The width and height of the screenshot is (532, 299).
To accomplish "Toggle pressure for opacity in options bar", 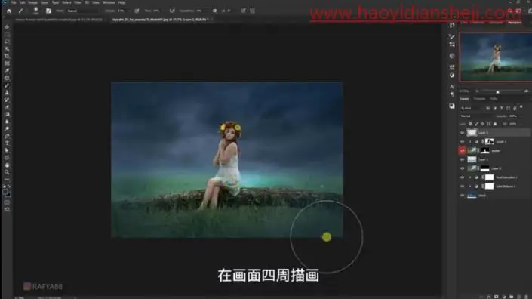I will coord(137,11).
